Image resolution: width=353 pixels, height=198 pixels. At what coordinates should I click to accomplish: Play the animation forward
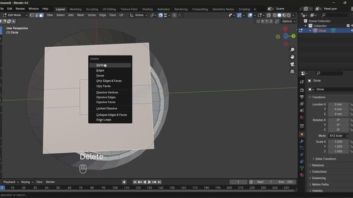(149, 182)
